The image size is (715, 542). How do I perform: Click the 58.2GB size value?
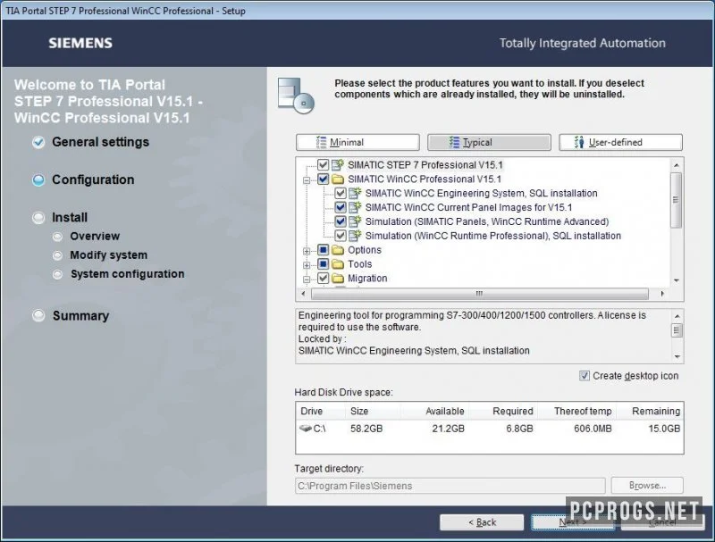coord(366,429)
